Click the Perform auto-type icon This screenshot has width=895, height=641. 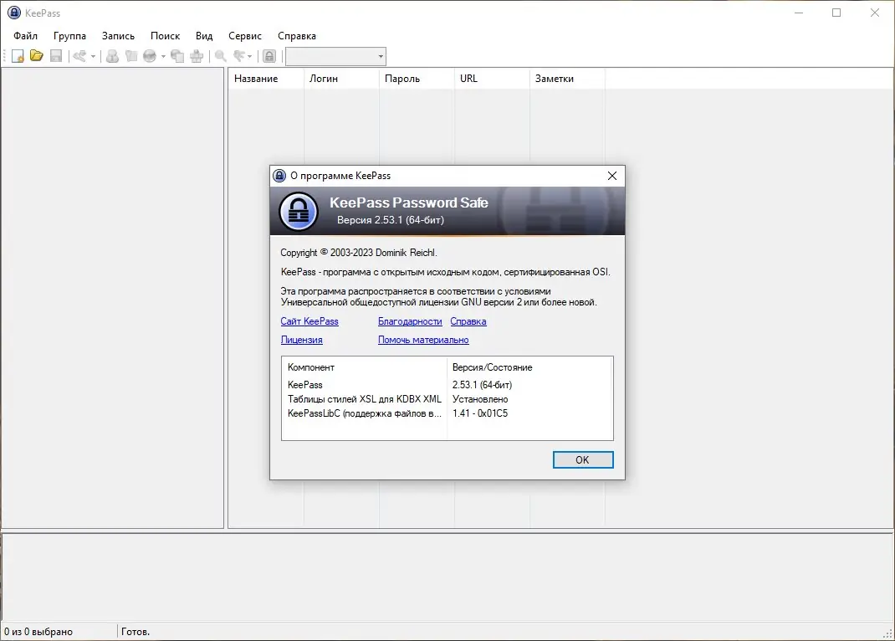pos(197,56)
